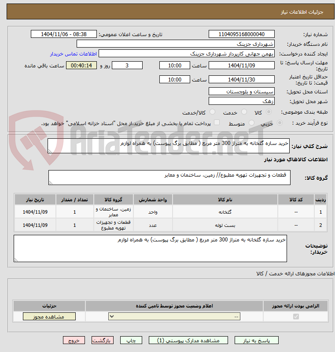Click the الزامی بودن ارائه مجوز header
335x352 pixels.
296,306
